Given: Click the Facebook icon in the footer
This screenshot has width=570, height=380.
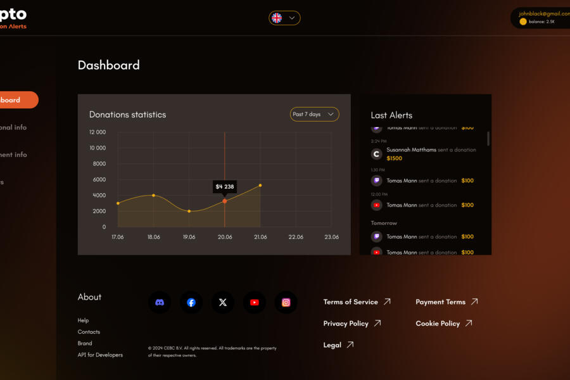Looking at the screenshot, I should coord(191,302).
